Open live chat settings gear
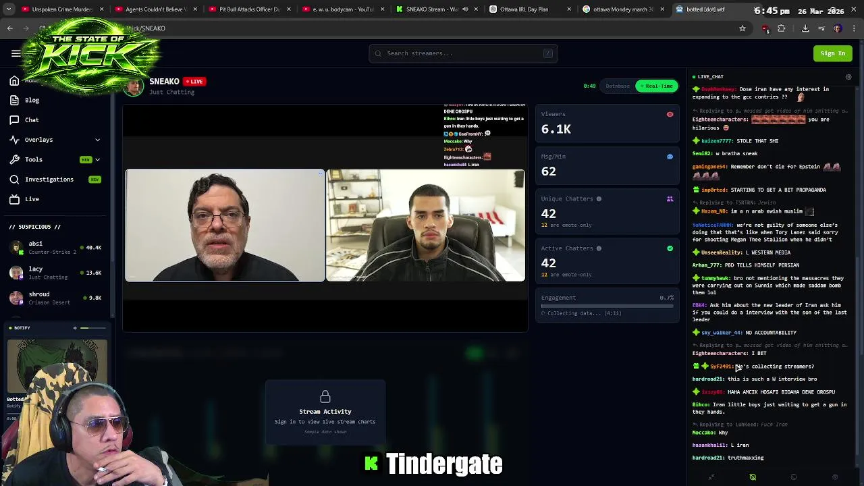The width and height of the screenshot is (864, 486). [x=848, y=77]
